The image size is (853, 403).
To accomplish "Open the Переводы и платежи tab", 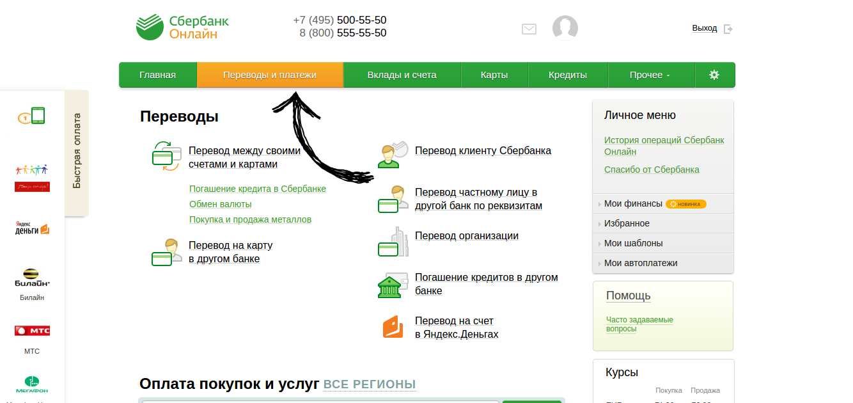I will pyautogui.click(x=270, y=75).
